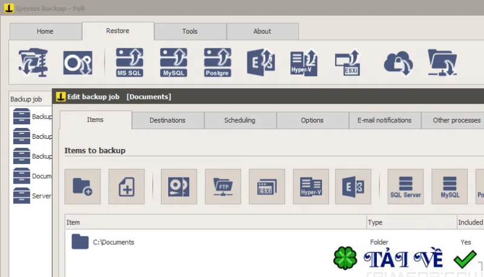This screenshot has width=484, height=277.
Task: Click the C:\Documents folder icon
Action: coord(80,241)
